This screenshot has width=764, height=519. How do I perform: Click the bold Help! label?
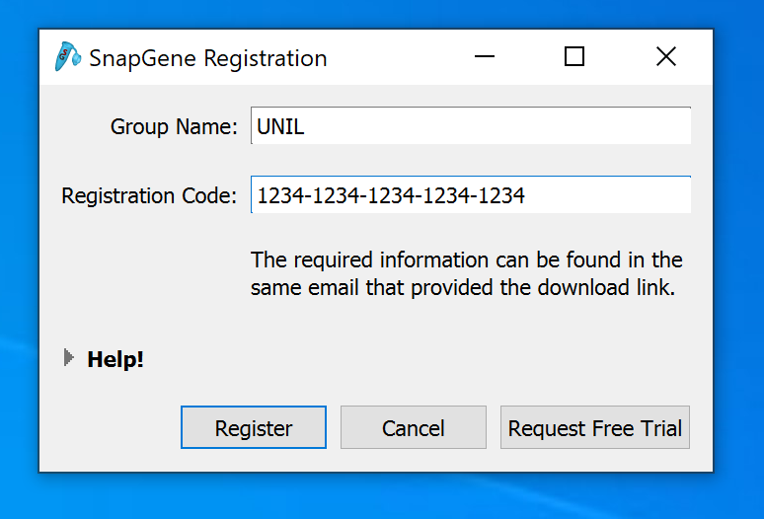(115, 359)
